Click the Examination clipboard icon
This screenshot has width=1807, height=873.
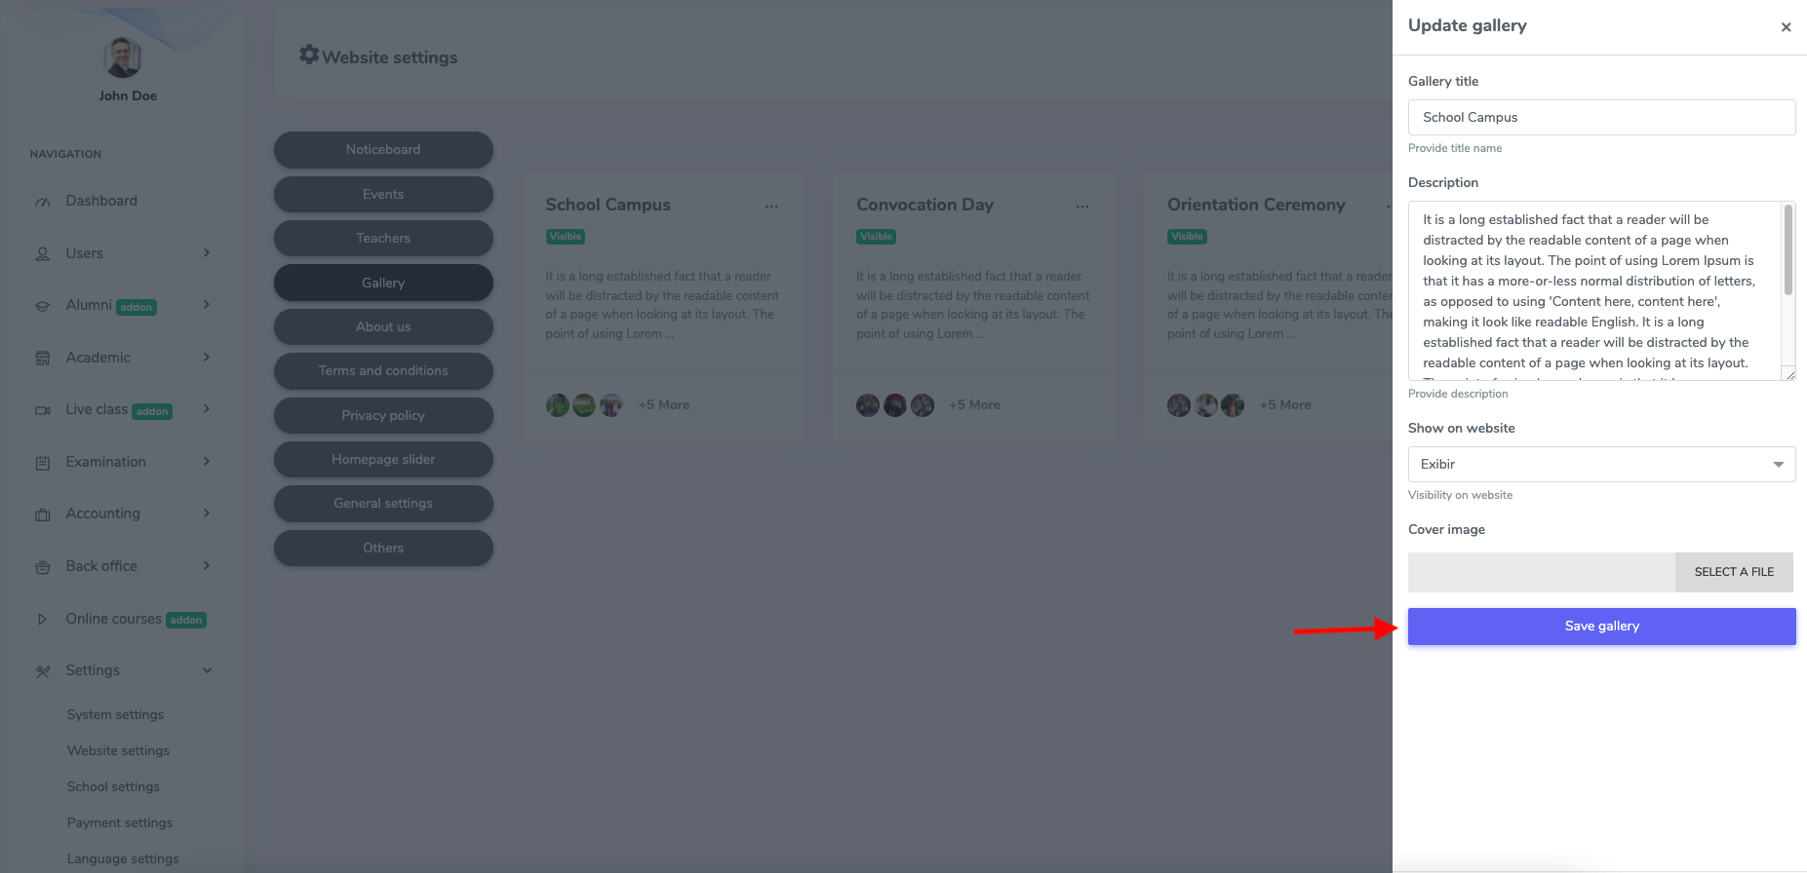tap(43, 463)
